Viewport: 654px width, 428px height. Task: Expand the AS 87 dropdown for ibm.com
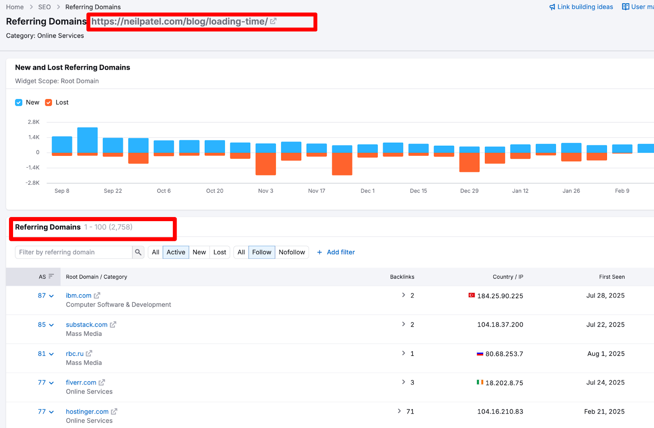[52, 296]
